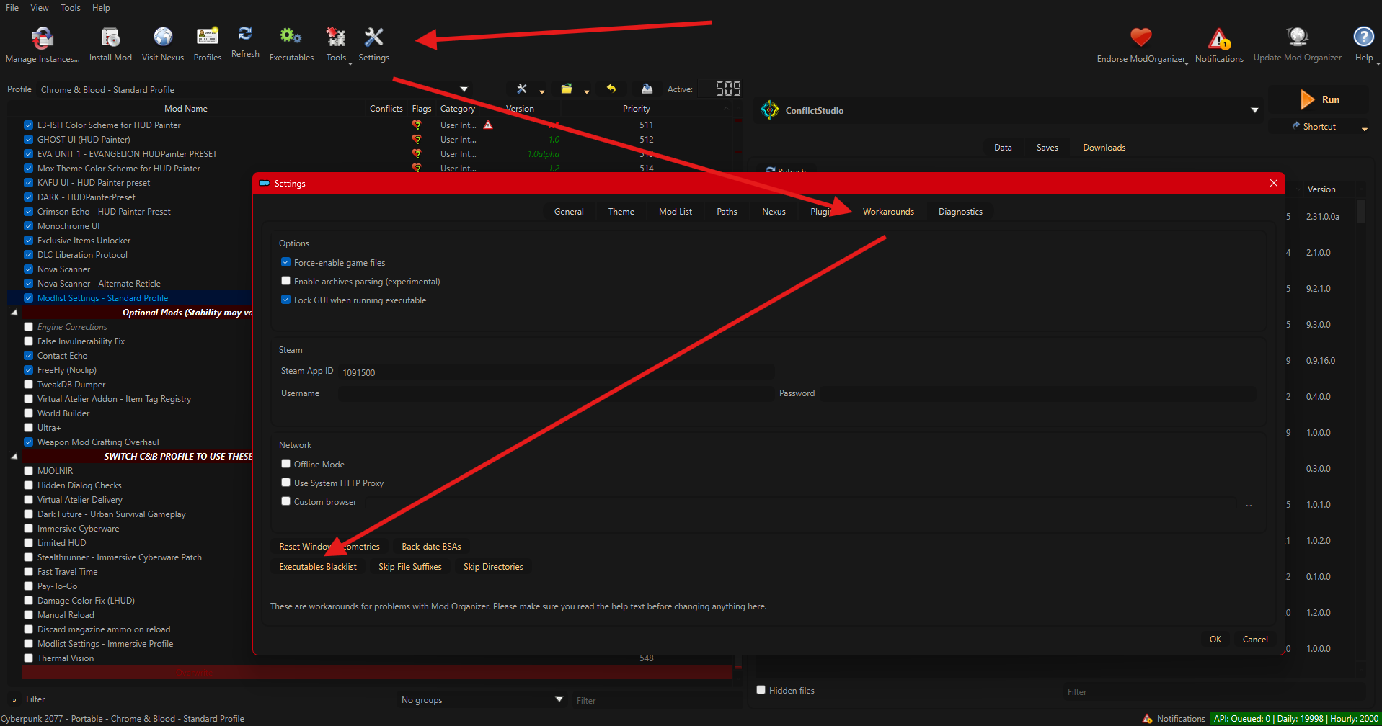Screen dimensions: 1382x726
Task: Click the Steam Username field
Action: coord(557,393)
